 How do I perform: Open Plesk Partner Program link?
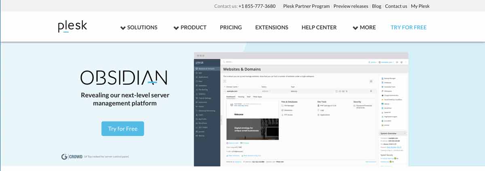pyautogui.click(x=306, y=6)
